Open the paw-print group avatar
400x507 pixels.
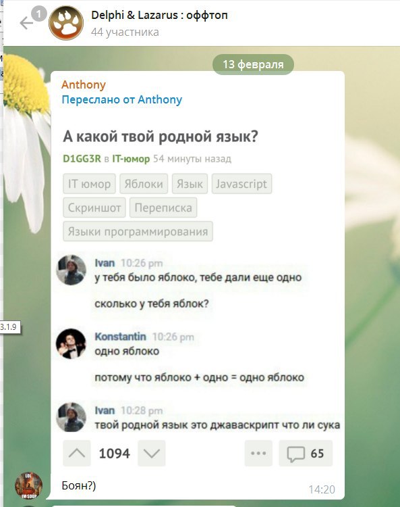[66, 23]
